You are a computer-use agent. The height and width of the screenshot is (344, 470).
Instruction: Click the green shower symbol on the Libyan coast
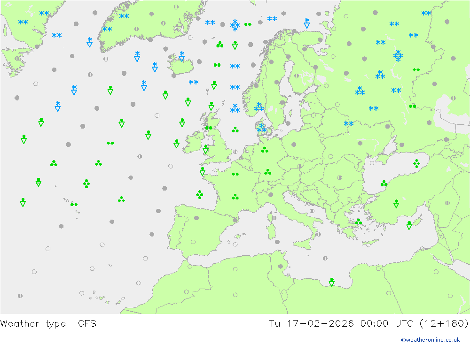[331, 282]
